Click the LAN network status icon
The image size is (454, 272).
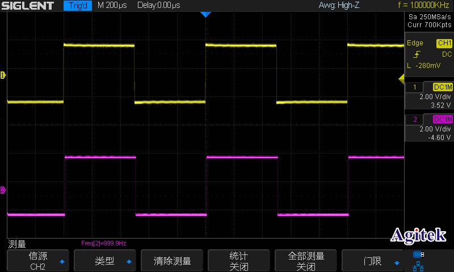point(418,266)
